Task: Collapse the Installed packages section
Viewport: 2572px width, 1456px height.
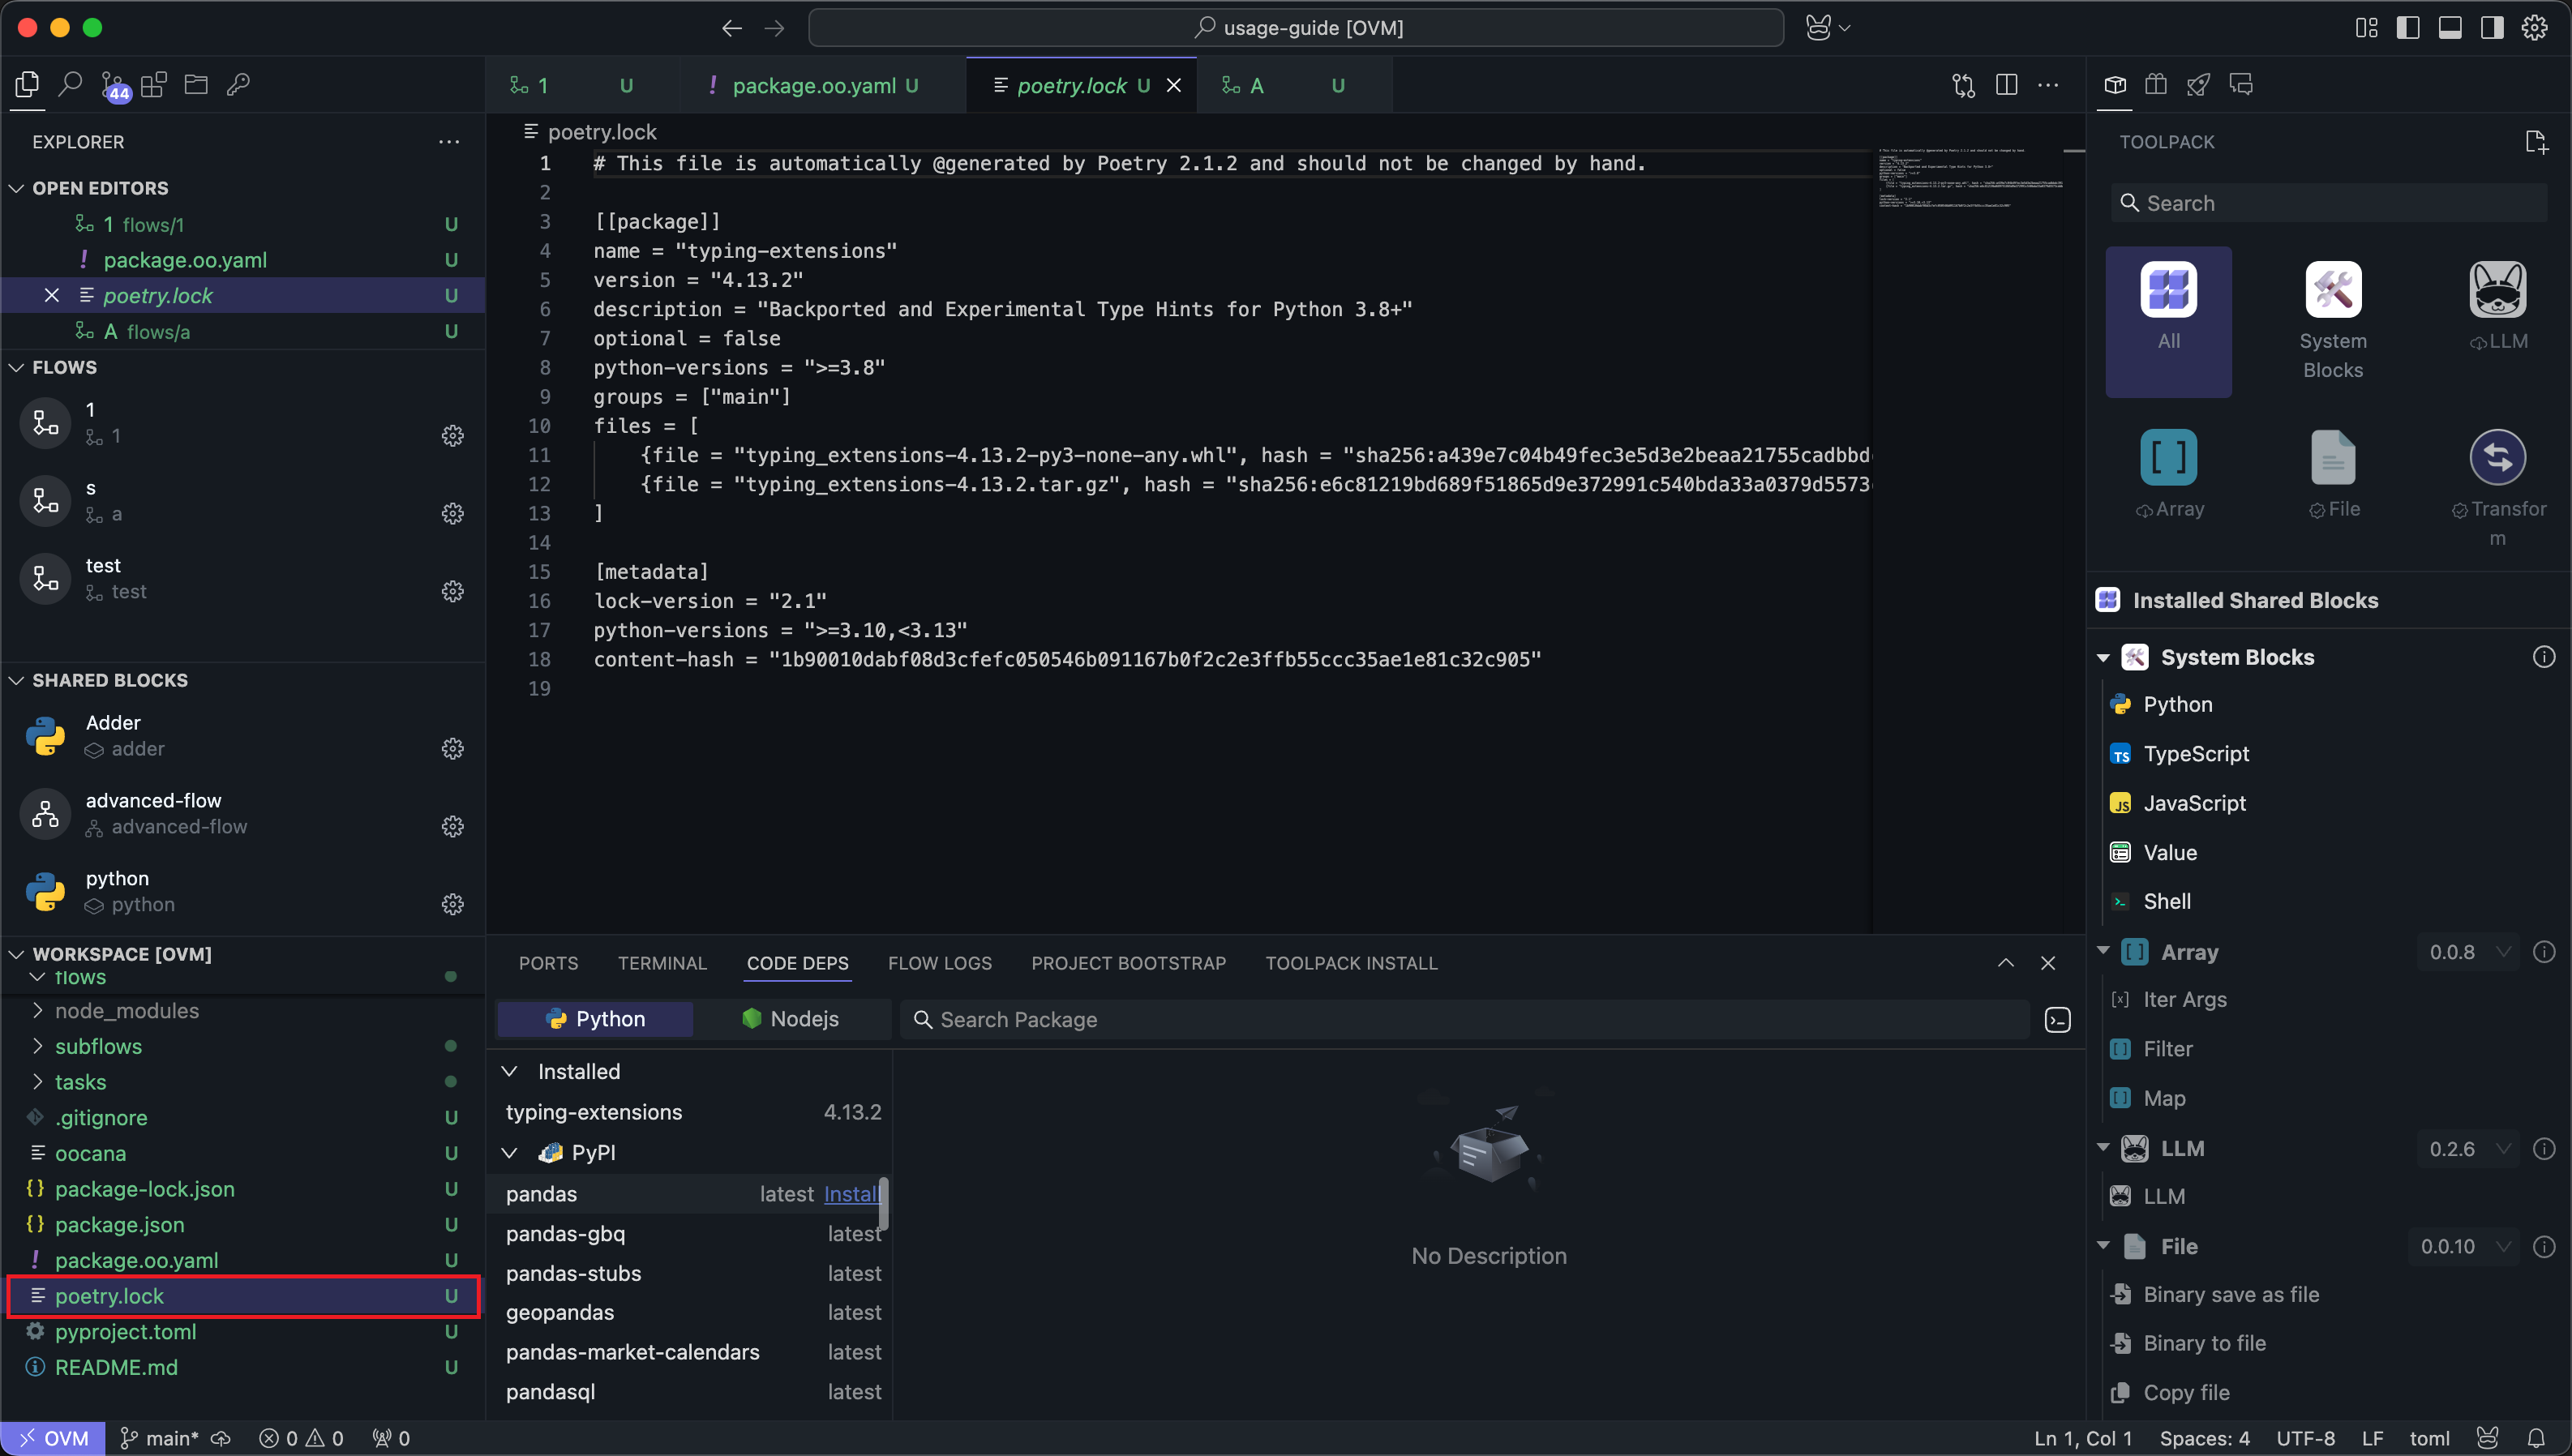Action: (x=510, y=1071)
